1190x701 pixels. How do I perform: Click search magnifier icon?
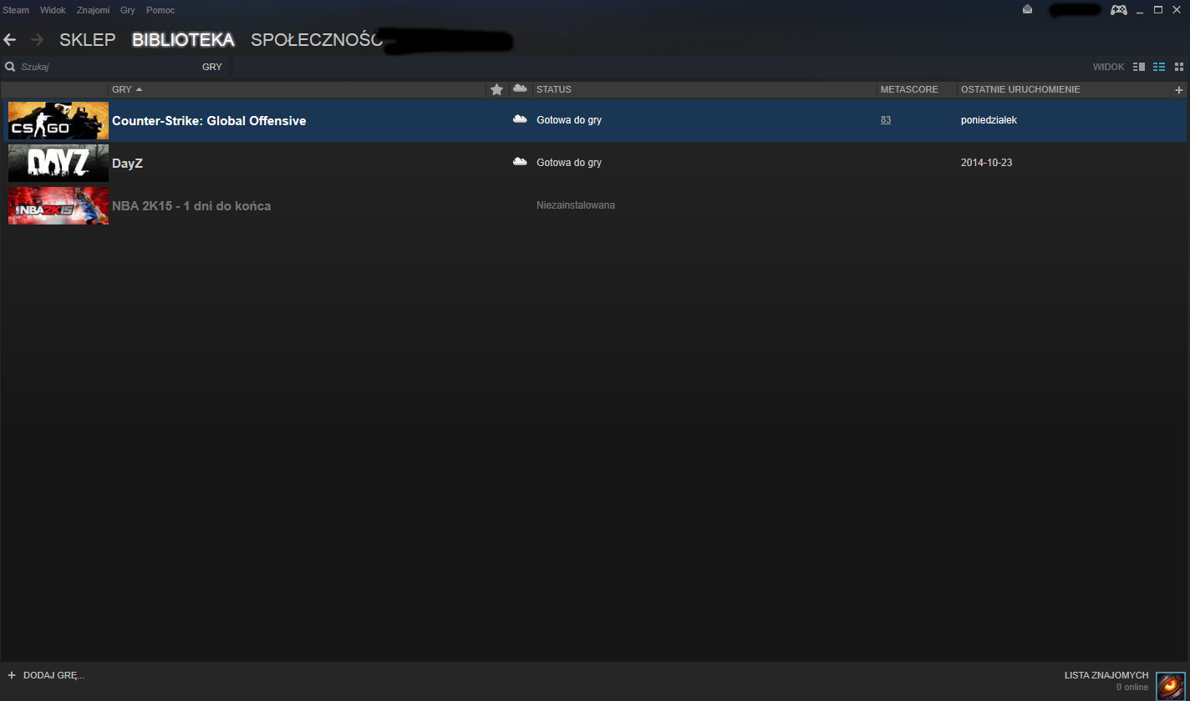[x=10, y=67]
